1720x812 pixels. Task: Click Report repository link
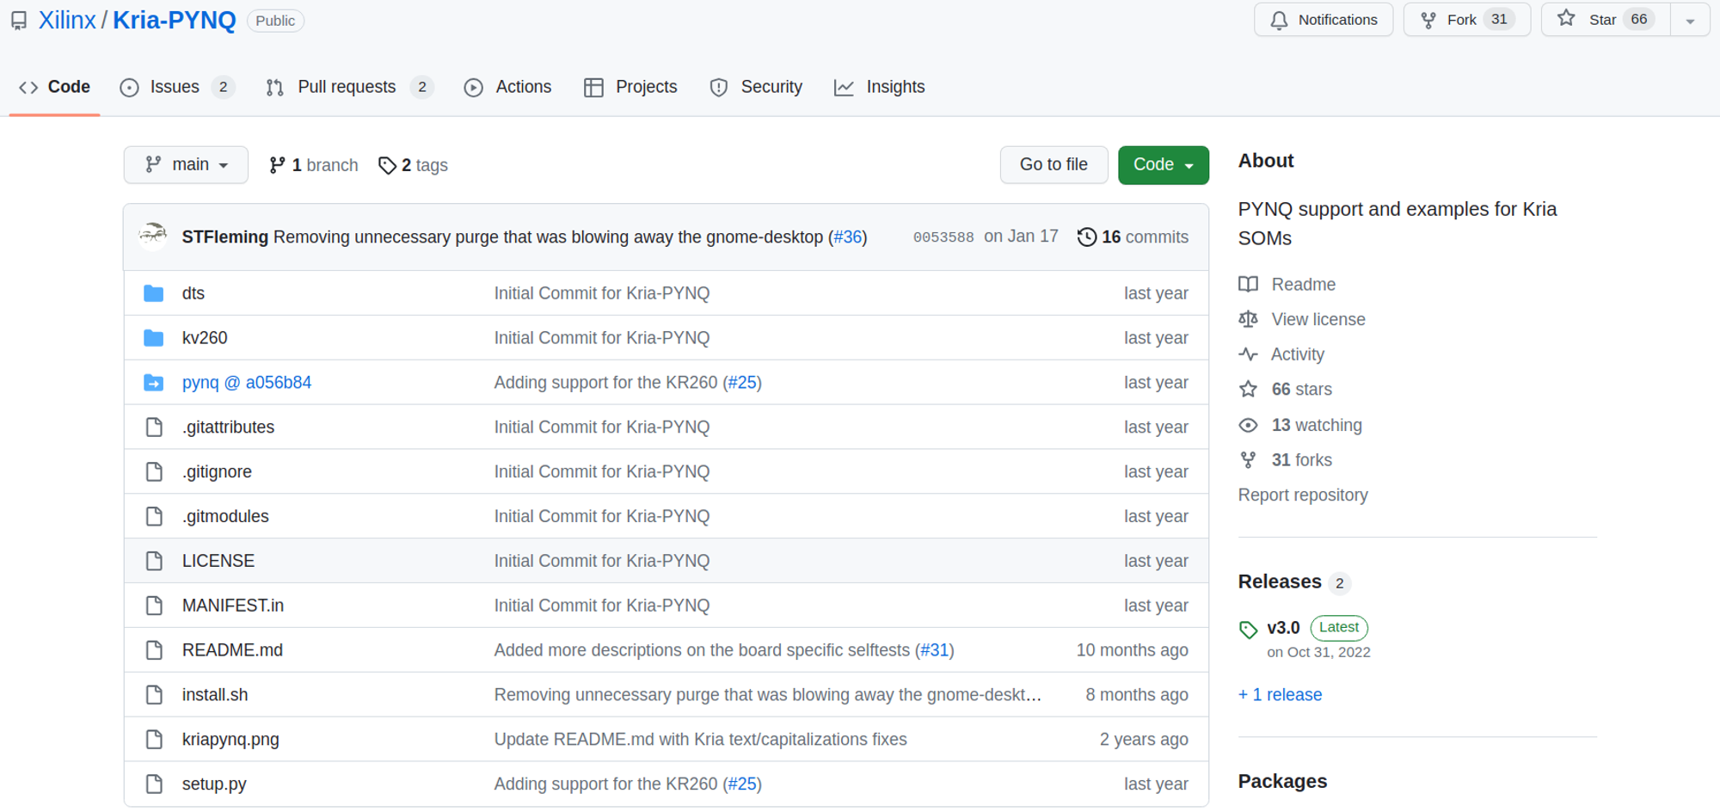point(1303,495)
